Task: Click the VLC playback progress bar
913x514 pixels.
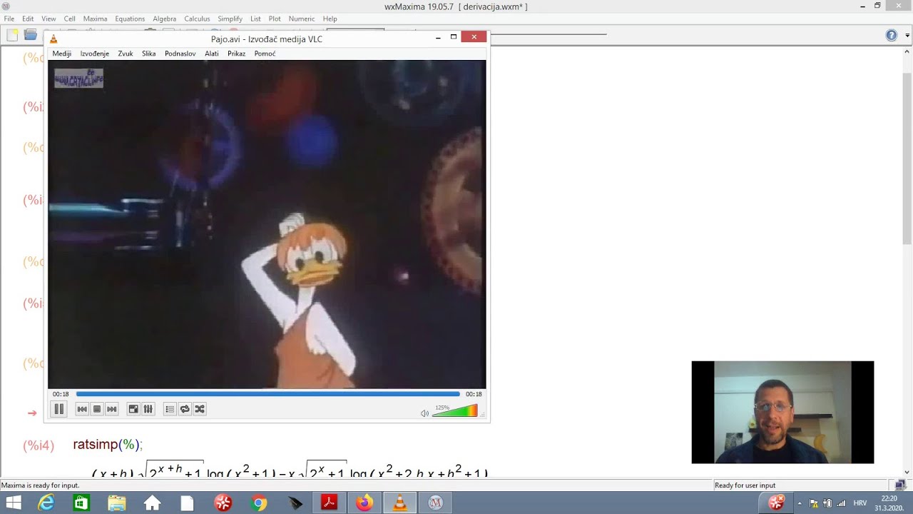Action: 267,394
